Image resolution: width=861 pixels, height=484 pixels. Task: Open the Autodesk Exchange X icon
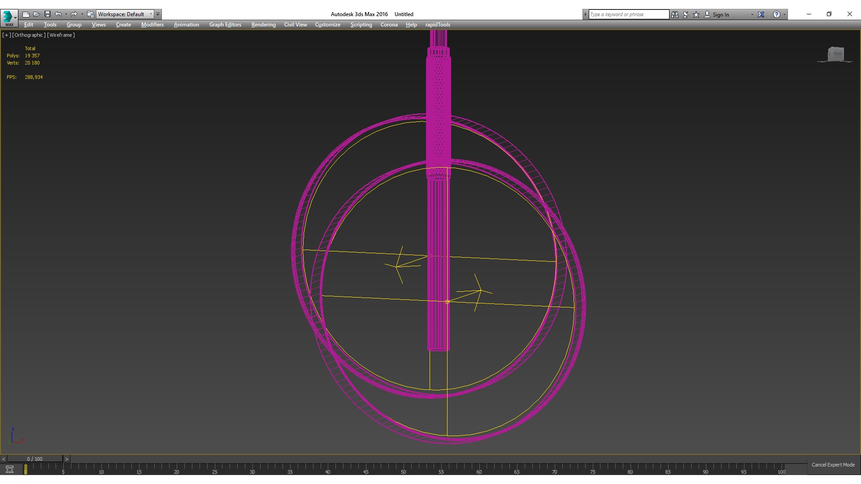761,14
